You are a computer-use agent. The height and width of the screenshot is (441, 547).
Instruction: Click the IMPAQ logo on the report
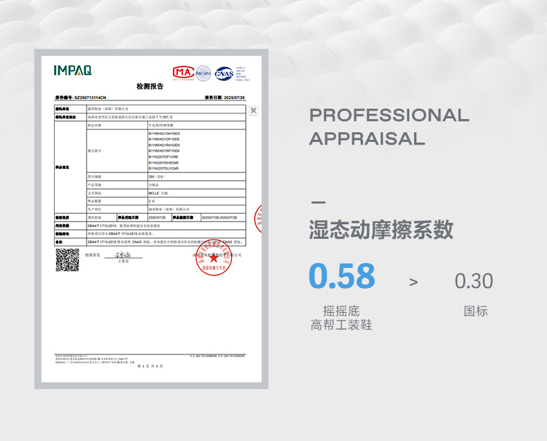pos(72,71)
